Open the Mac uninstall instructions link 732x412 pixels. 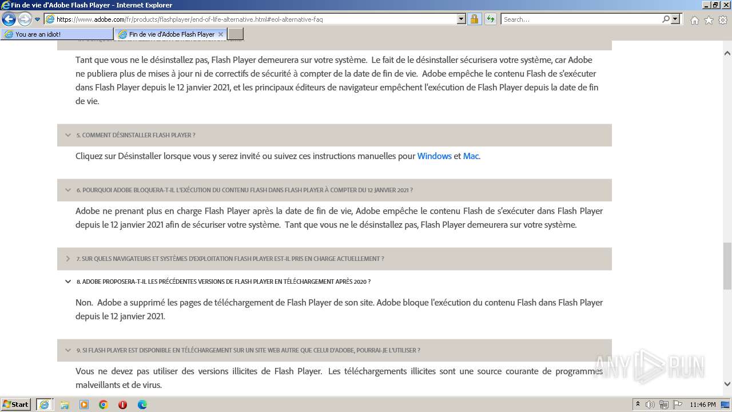point(471,156)
